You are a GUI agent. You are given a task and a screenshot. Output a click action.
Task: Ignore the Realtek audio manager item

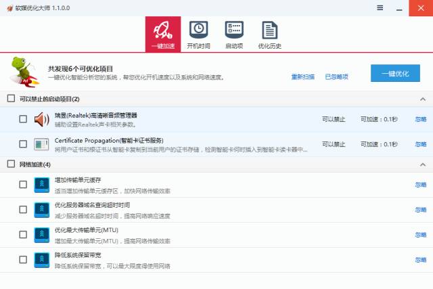(421, 119)
